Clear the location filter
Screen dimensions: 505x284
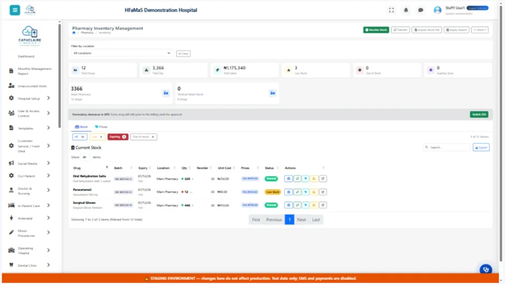(183, 54)
